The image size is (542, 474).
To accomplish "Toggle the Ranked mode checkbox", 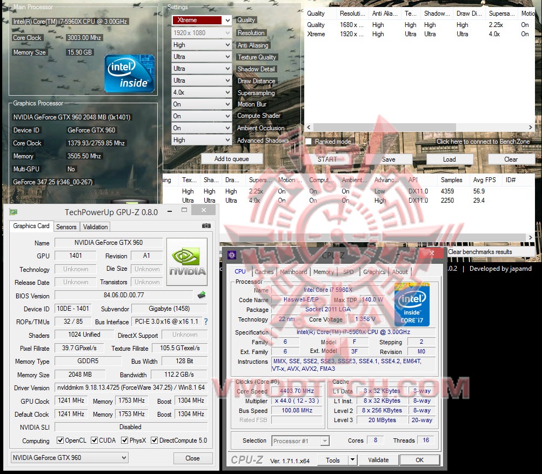I will [x=309, y=142].
